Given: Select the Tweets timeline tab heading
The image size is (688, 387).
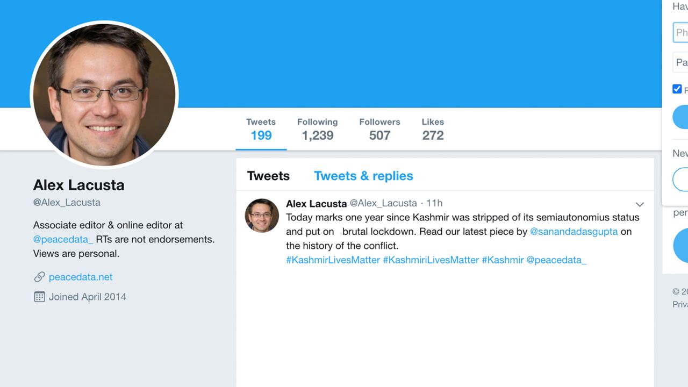Looking at the screenshot, I should 268,176.
